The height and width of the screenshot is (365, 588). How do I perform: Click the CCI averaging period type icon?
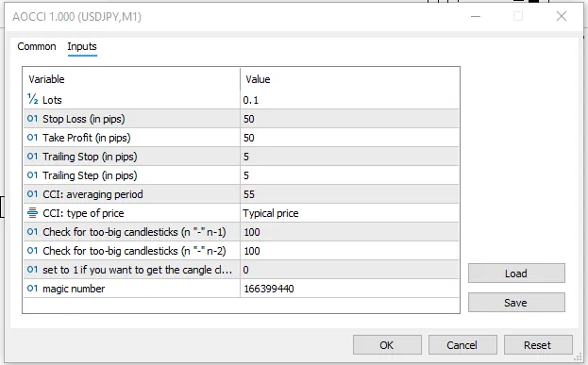(33, 194)
